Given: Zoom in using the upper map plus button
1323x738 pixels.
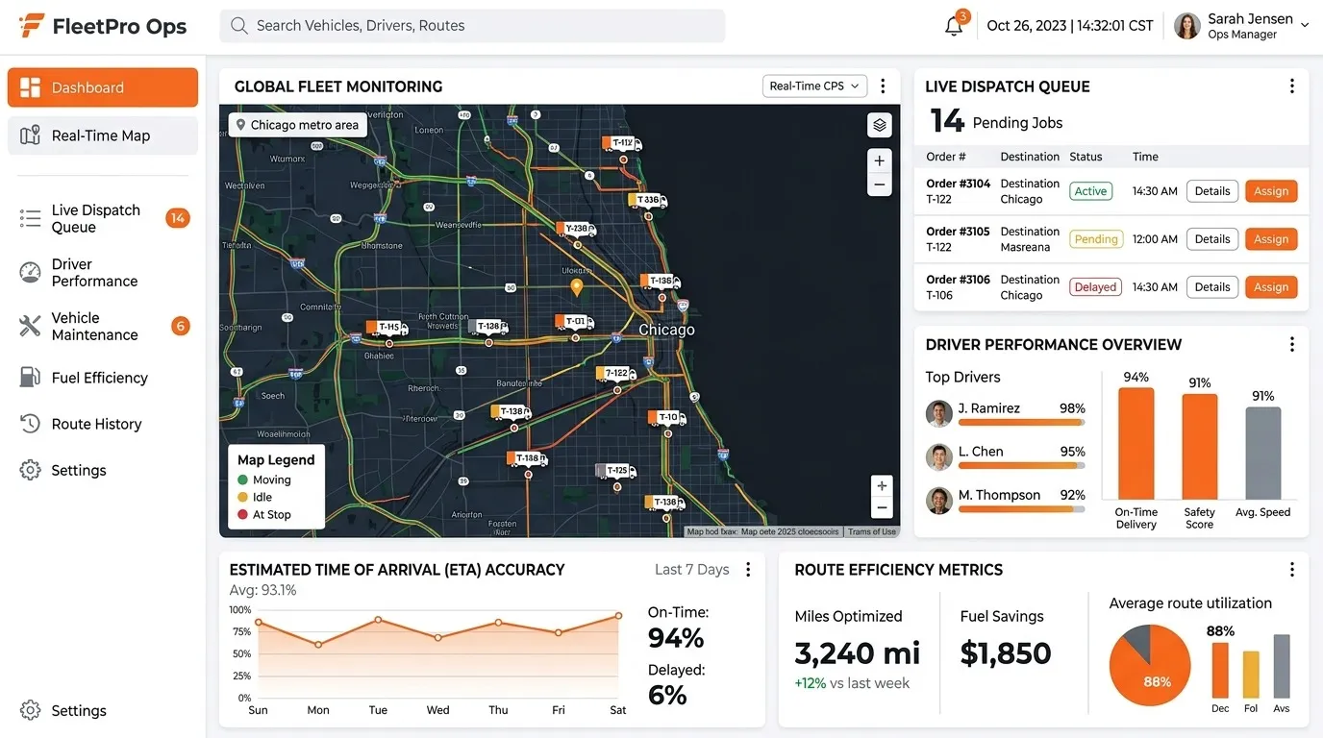Looking at the screenshot, I should (x=879, y=161).
